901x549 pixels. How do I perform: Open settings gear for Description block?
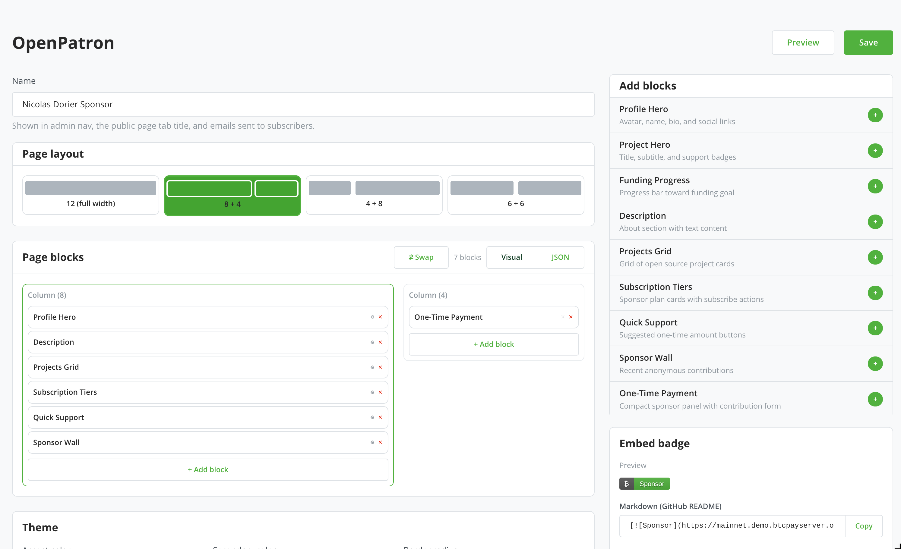[x=372, y=342]
